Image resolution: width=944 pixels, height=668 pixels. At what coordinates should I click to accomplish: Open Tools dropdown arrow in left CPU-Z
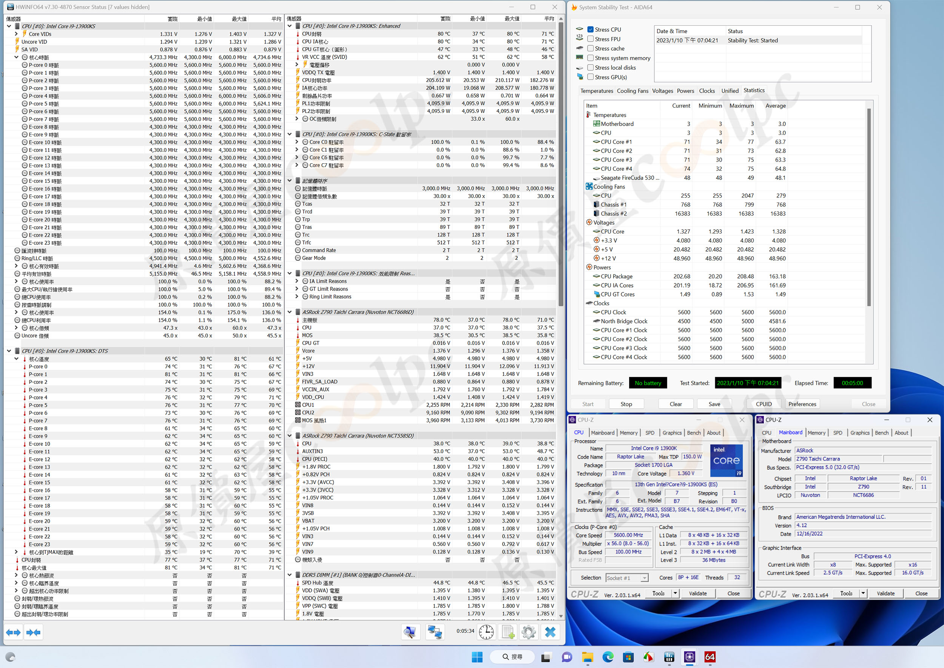click(x=675, y=593)
